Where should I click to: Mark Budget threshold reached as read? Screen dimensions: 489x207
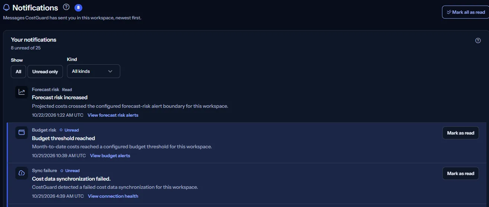pos(460,133)
